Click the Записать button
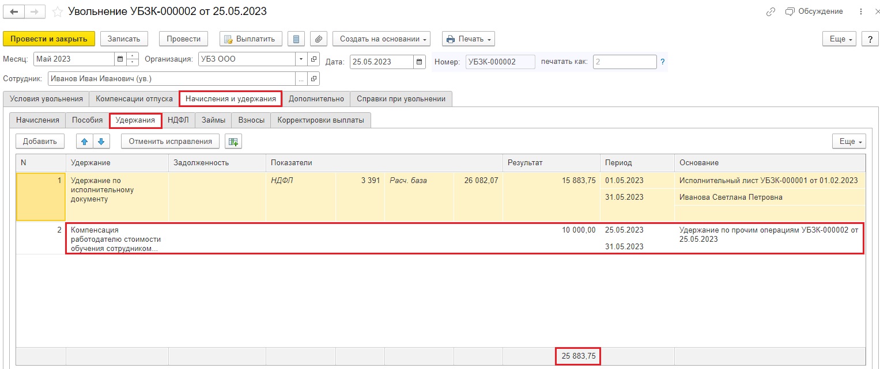 (124, 39)
